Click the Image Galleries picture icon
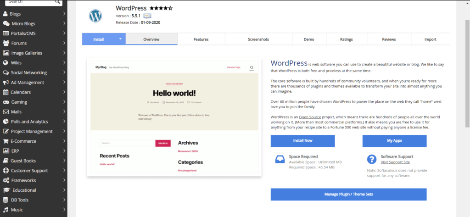 6,53
